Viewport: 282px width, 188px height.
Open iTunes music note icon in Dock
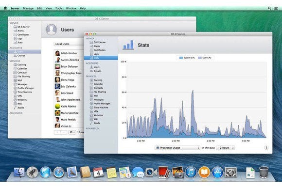[191, 172]
